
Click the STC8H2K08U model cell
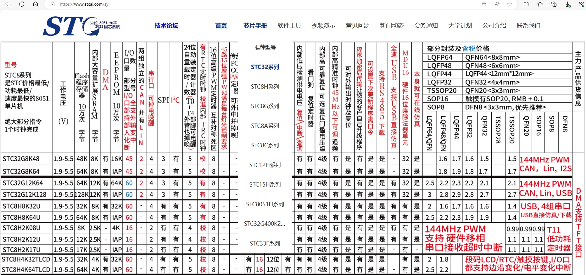21,228
